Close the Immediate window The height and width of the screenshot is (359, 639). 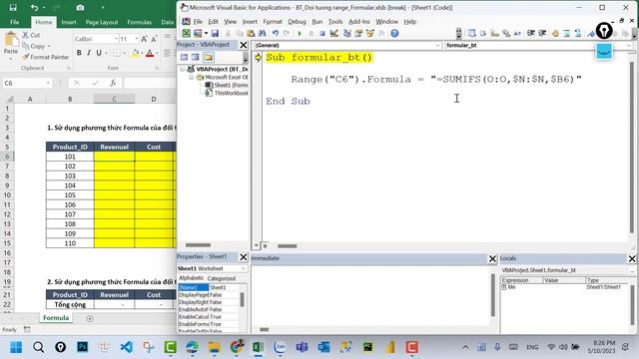click(x=492, y=259)
